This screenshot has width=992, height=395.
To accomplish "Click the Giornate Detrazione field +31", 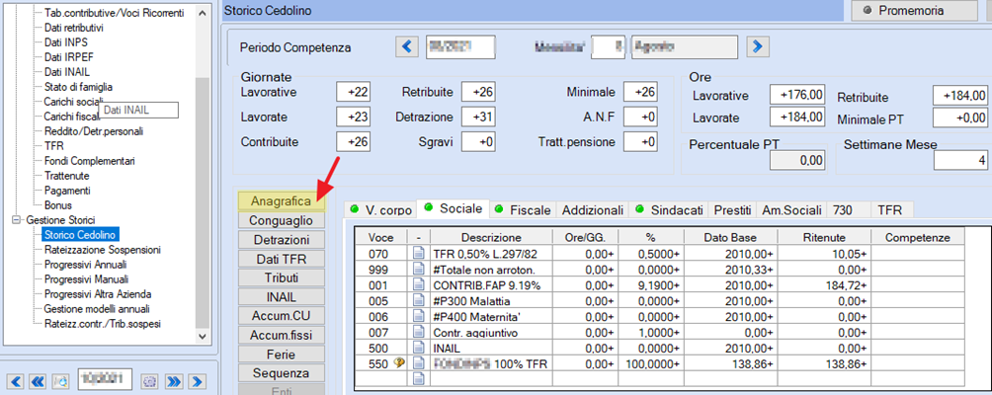I will click(x=478, y=117).
